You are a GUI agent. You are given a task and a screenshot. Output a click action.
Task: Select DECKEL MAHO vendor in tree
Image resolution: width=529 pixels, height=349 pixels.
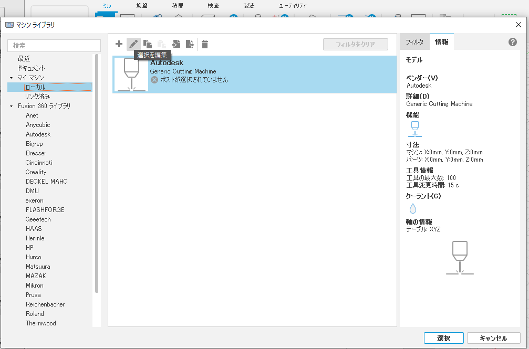(47, 182)
